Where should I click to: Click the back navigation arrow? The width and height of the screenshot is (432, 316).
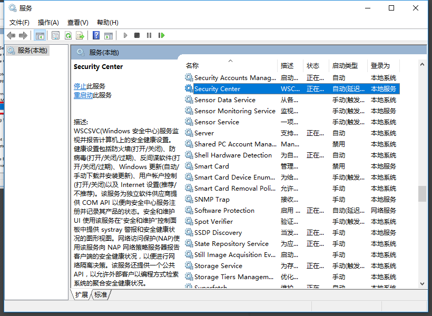(x=11, y=35)
